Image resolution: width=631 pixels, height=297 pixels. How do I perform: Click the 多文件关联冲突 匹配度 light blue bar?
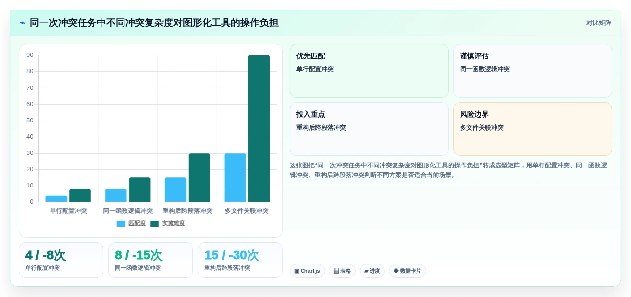[235, 177]
